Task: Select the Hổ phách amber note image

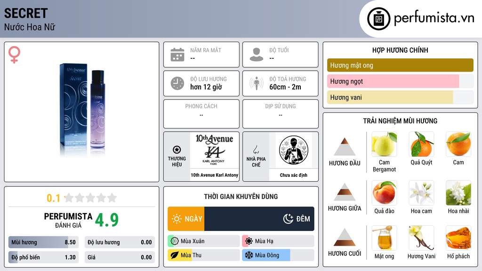Action: 458,238
